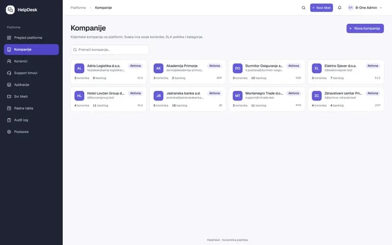Click the Radna tabla sidebar icon
Image resolution: width=392 pixels, height=245 pixels.
point(9,108)
